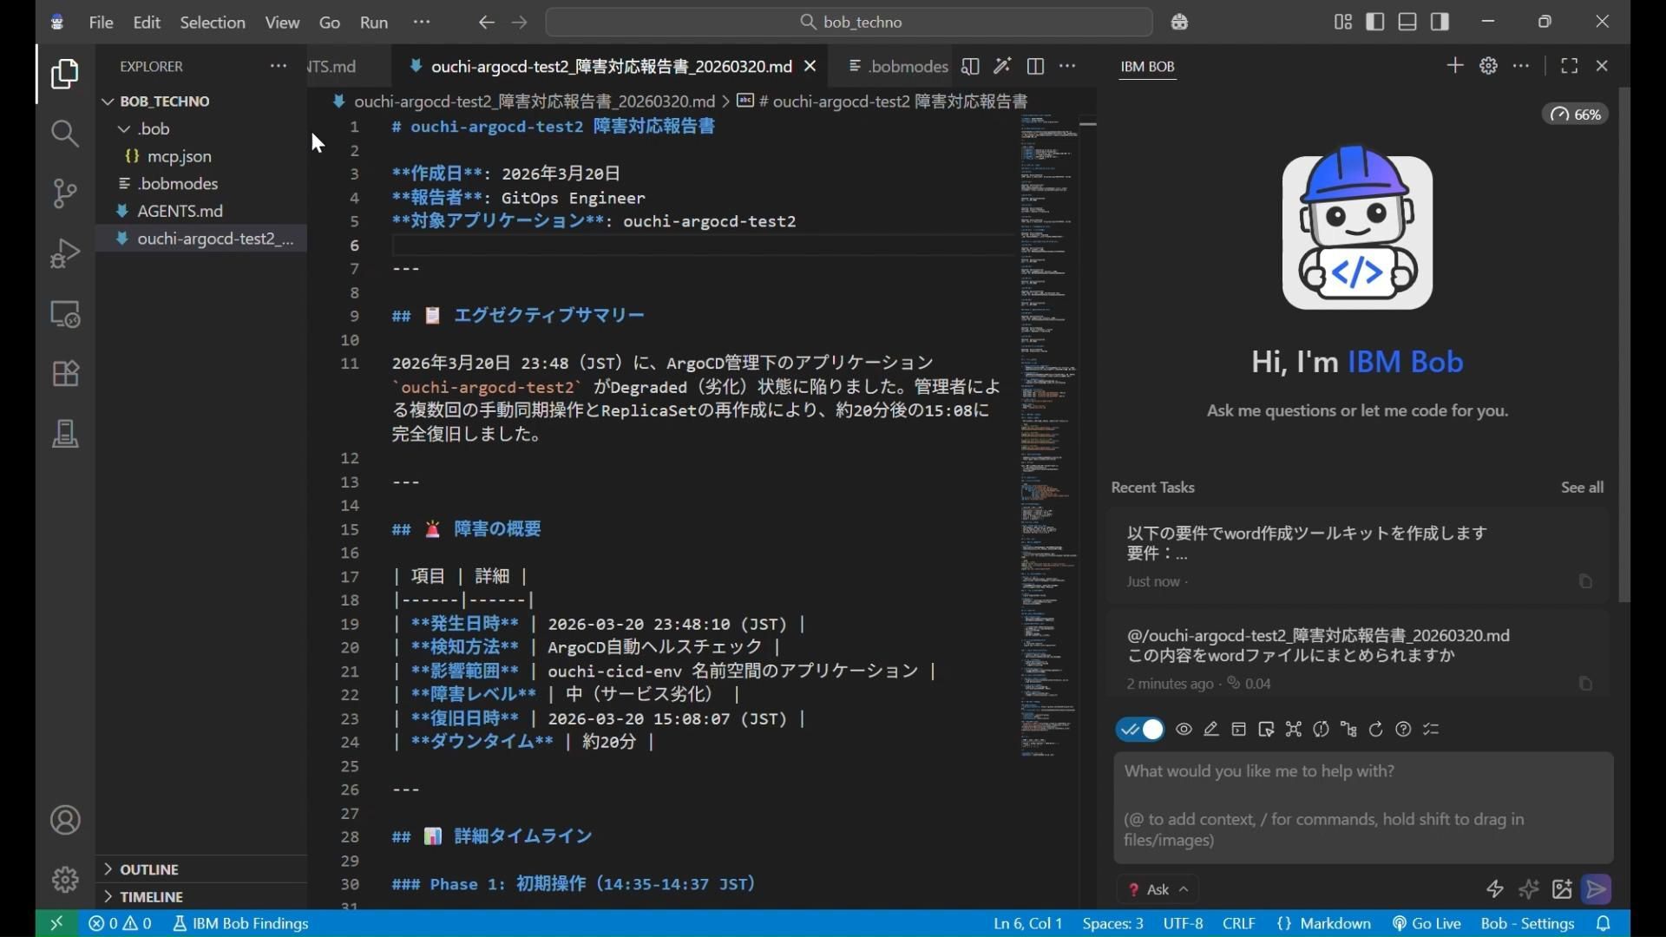Open the Manage gear in activity bar
This screenshot has height=937, width=1666.
pos(65,880)
